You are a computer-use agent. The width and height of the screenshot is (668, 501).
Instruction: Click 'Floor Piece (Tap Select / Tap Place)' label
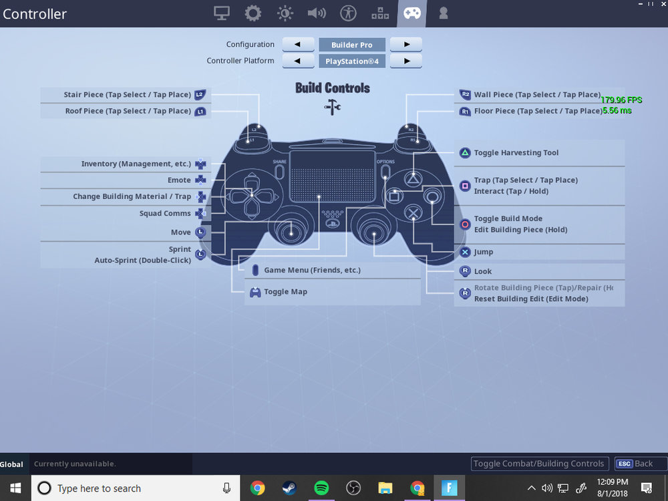click(x=538, y=111)
